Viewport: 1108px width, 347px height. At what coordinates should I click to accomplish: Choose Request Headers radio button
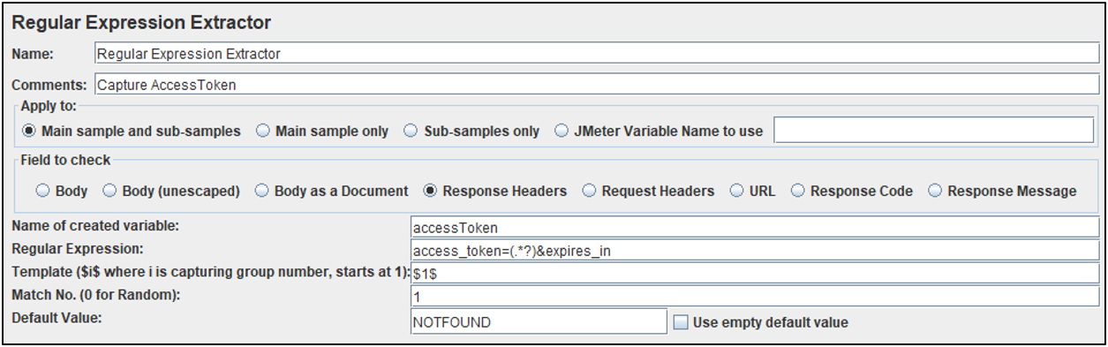(x=589, y=191)
